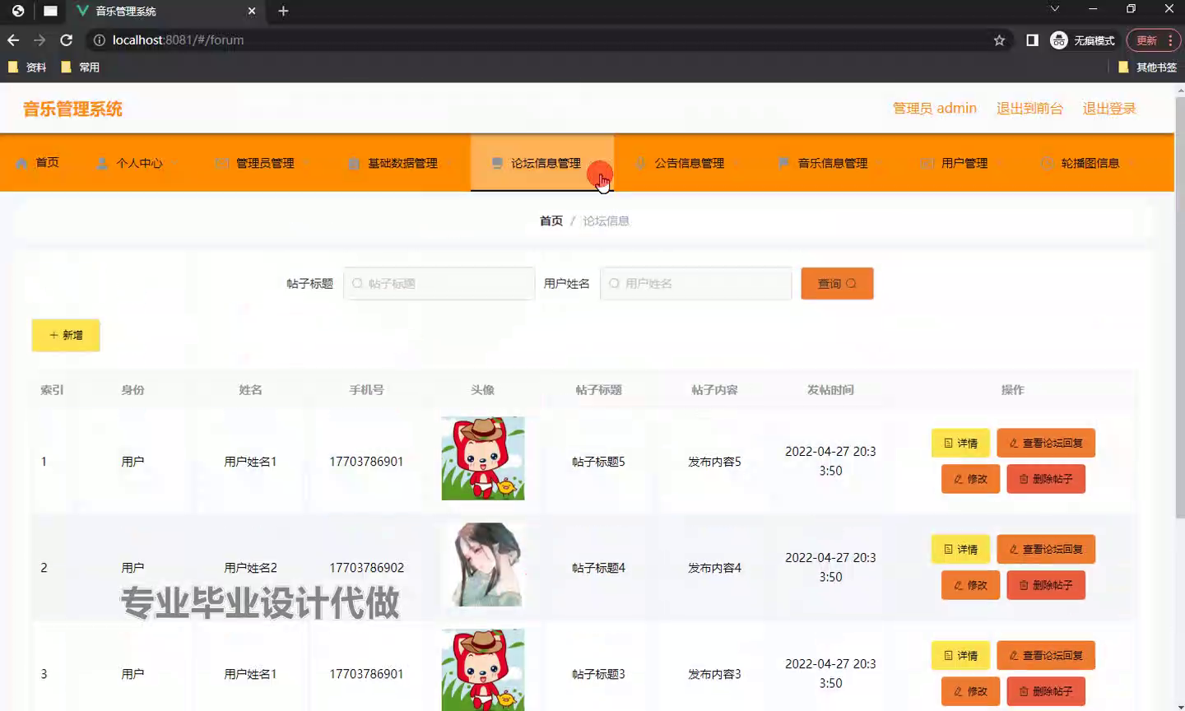Click the 音乐管理系统 site title
Image resolution: width=1185 pixels, height=711 pixels.
click(x=72, y=109)
